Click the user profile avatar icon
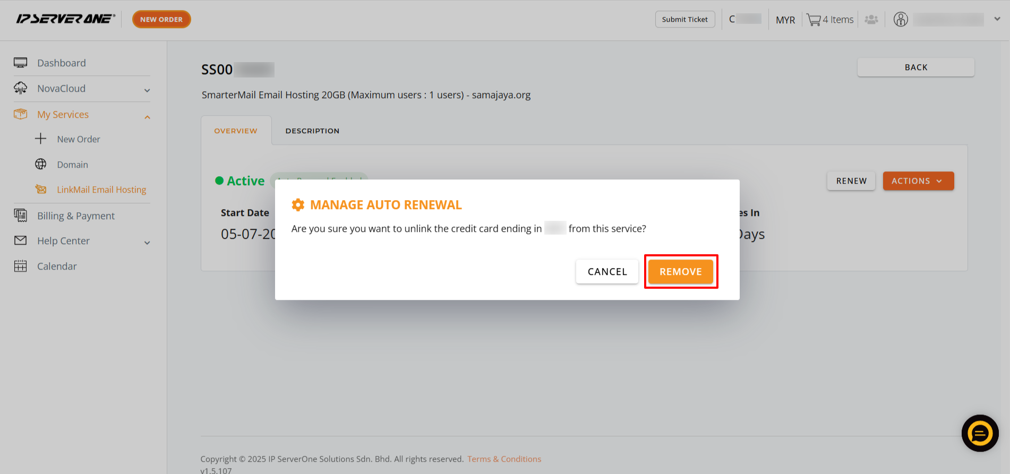Screen dimensions: 1010x474 (x=901, y=20)
